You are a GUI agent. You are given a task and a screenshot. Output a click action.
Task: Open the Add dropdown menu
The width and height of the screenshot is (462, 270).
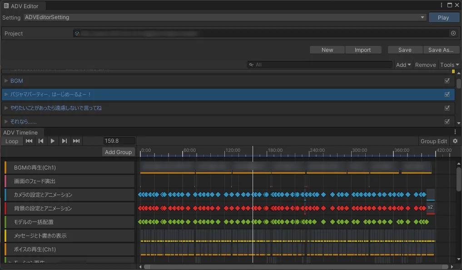(x=403, y=65)
